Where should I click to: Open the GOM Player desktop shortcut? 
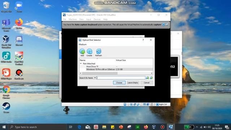(6, 74)
